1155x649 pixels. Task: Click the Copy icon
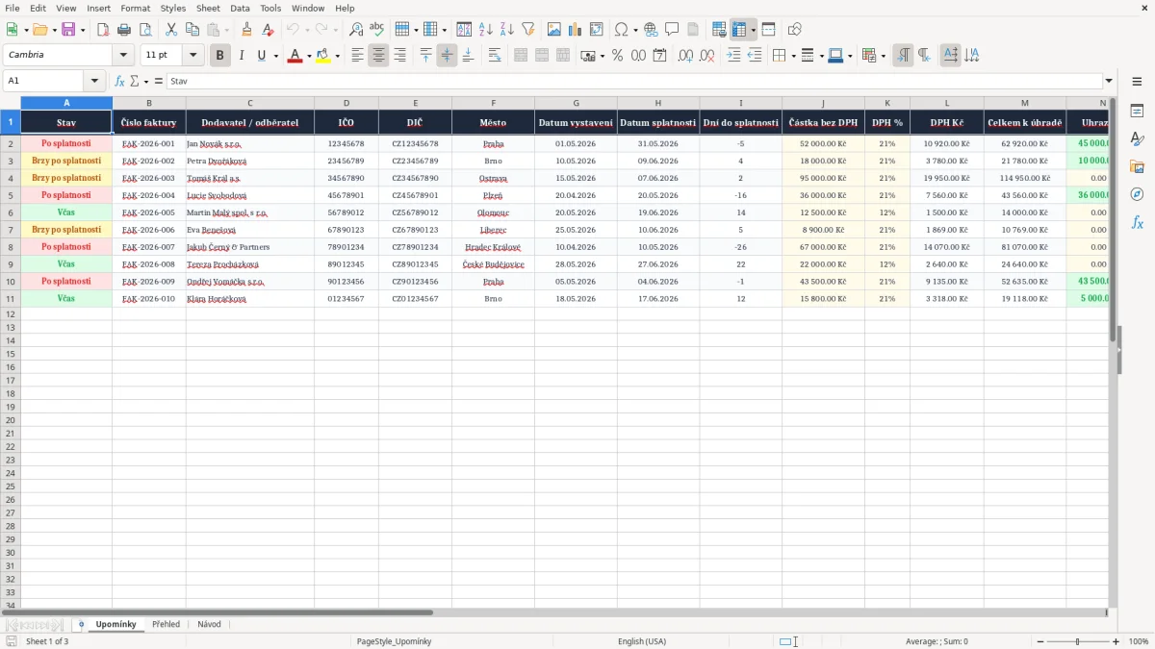(192, 30)
